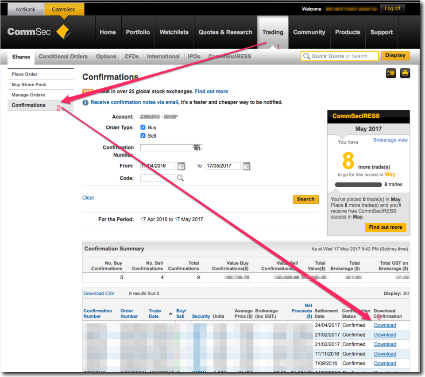The image size is (425, 377).
Task: Click the blue info icon
Action: pos(85,102)
